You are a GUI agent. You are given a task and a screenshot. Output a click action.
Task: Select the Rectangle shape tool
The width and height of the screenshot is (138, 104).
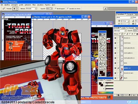click(104, 62)
